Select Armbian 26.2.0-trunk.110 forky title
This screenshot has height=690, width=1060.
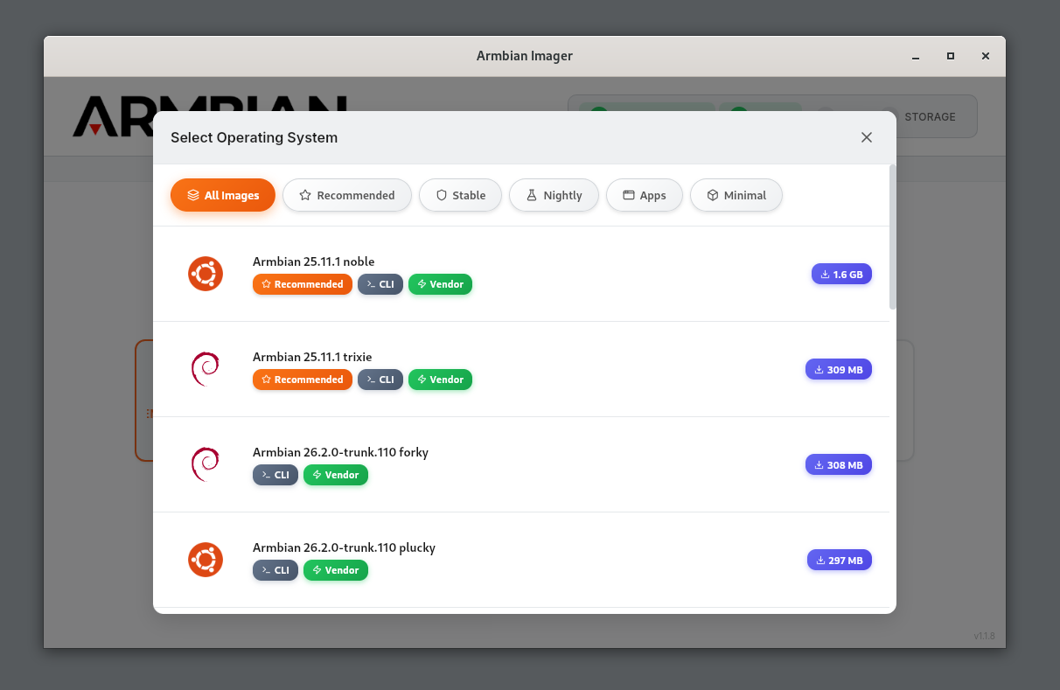click(340, 452)
